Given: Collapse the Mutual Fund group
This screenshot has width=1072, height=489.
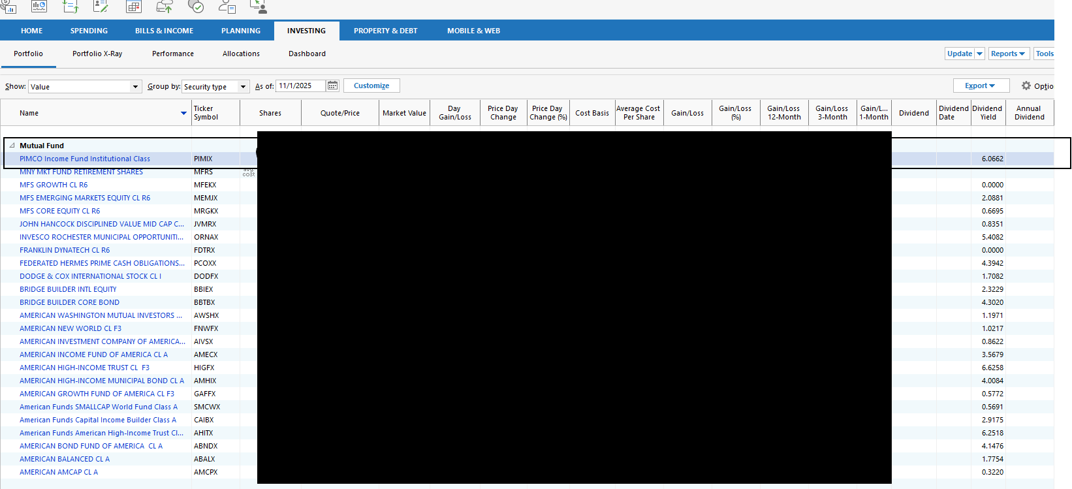Looking at the screenshot, I should point(12,146).
